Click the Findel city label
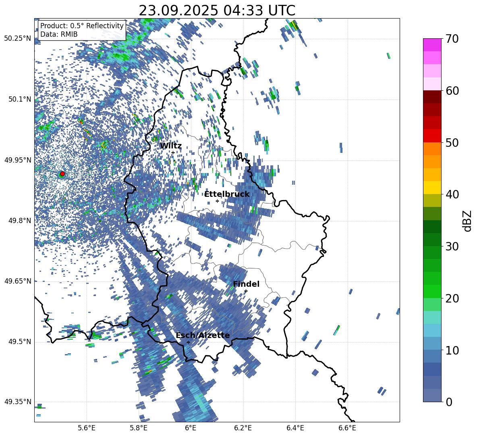Image resolution: width=477 pixels, height=436 pixels. click(246, 284)
